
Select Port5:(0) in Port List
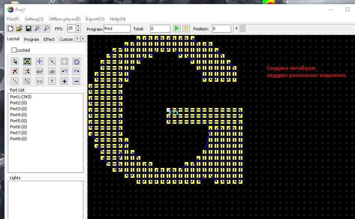click(x=18, y=121)
